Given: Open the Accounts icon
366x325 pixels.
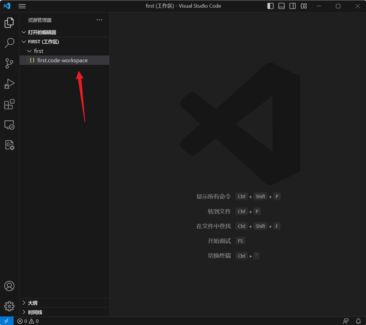Looking at the screenshot, I should tap(9, 286).
